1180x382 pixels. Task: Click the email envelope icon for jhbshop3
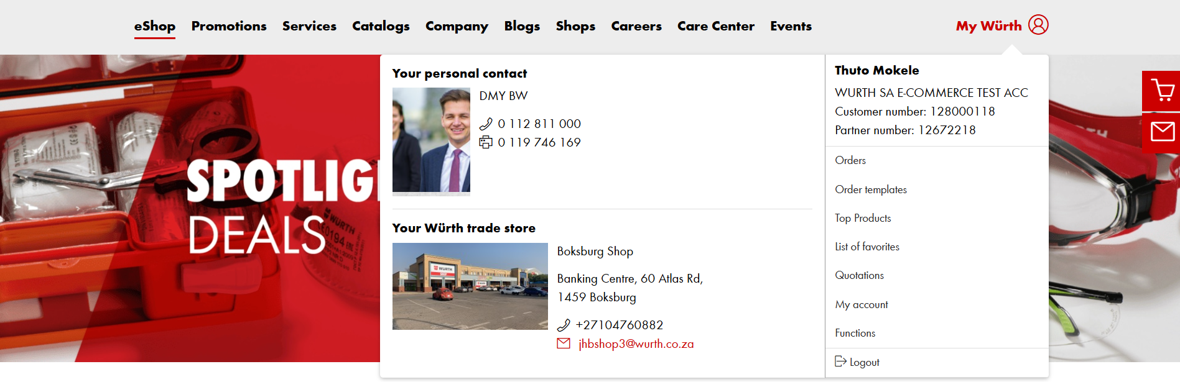coord(564,343)
